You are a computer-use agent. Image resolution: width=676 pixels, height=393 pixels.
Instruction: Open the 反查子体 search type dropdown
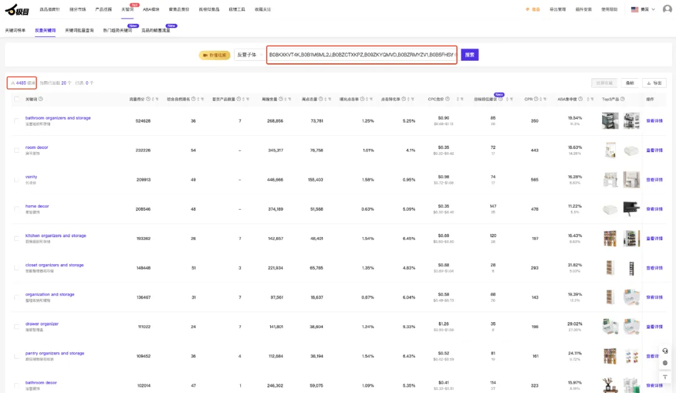250,54
